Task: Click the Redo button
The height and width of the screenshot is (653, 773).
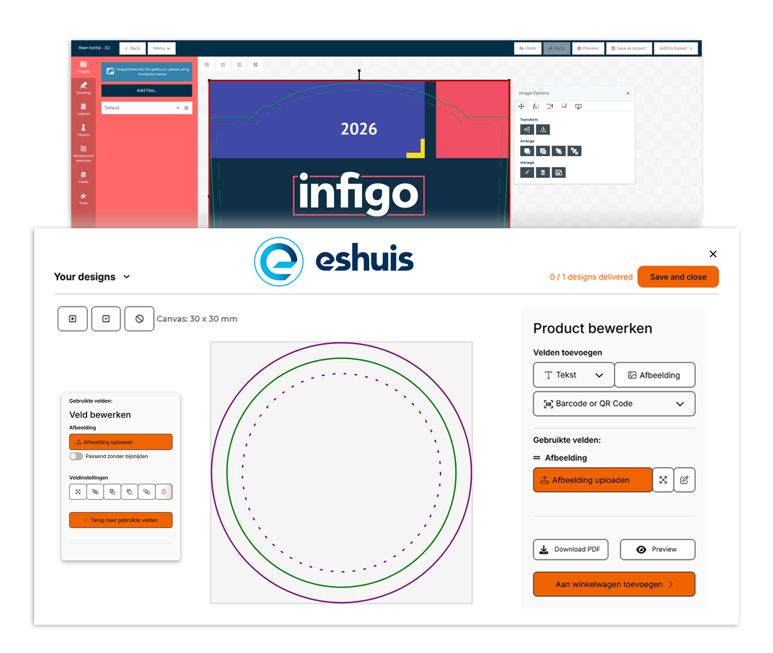Action: [x=557, y=48]
